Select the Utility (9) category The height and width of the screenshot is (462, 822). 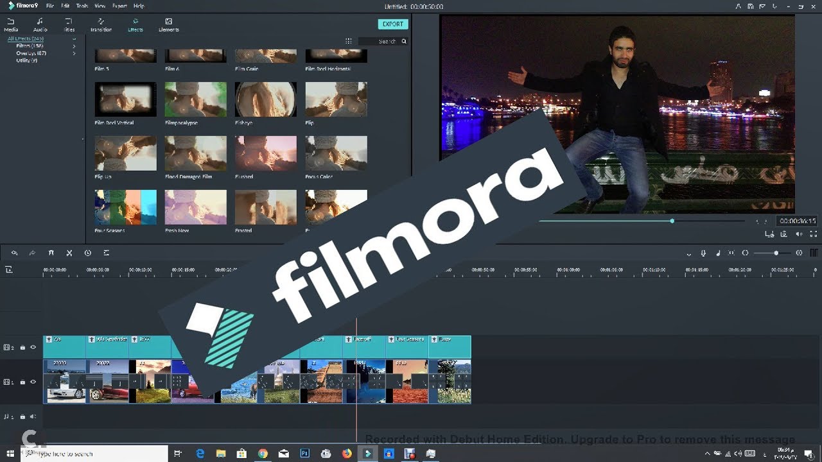26,60
